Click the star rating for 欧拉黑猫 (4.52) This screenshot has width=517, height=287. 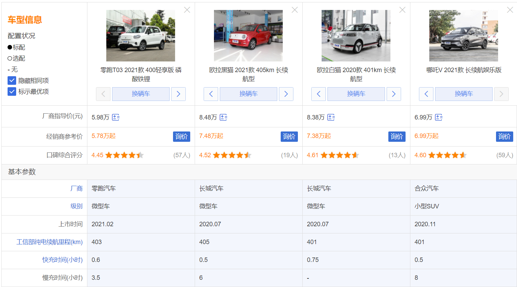click(232, 155)
